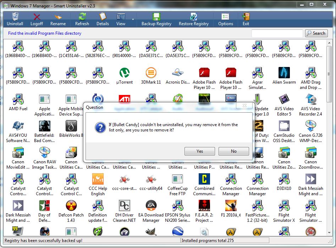Open the Options toolbar item
Viewport: 336px width, 248px height.
pyautogui.click(x=225, y=19)
